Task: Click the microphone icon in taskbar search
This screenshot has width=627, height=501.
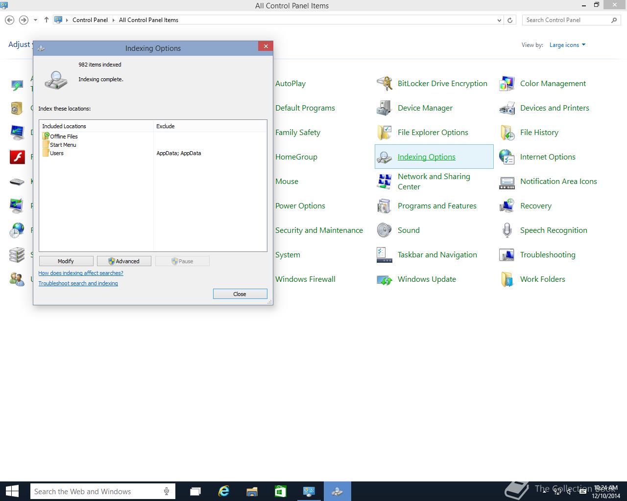Action: point(167,491)
